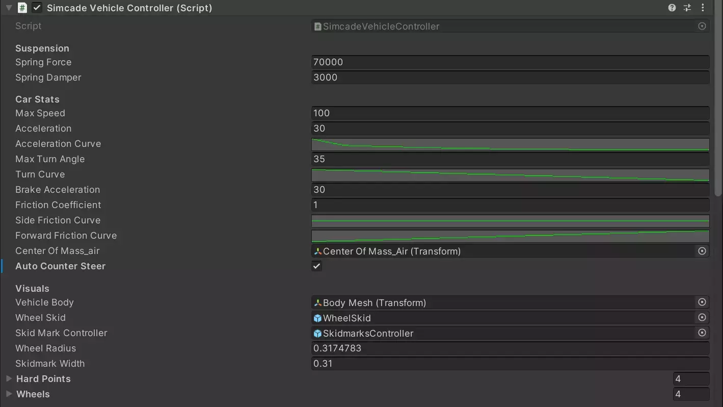Click the component presets slider icon
This screenshot has height=407, width=723.
(687, 8)
